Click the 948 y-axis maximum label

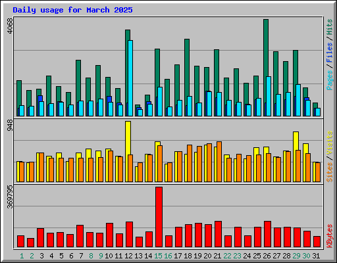click(x=10, y=126)
